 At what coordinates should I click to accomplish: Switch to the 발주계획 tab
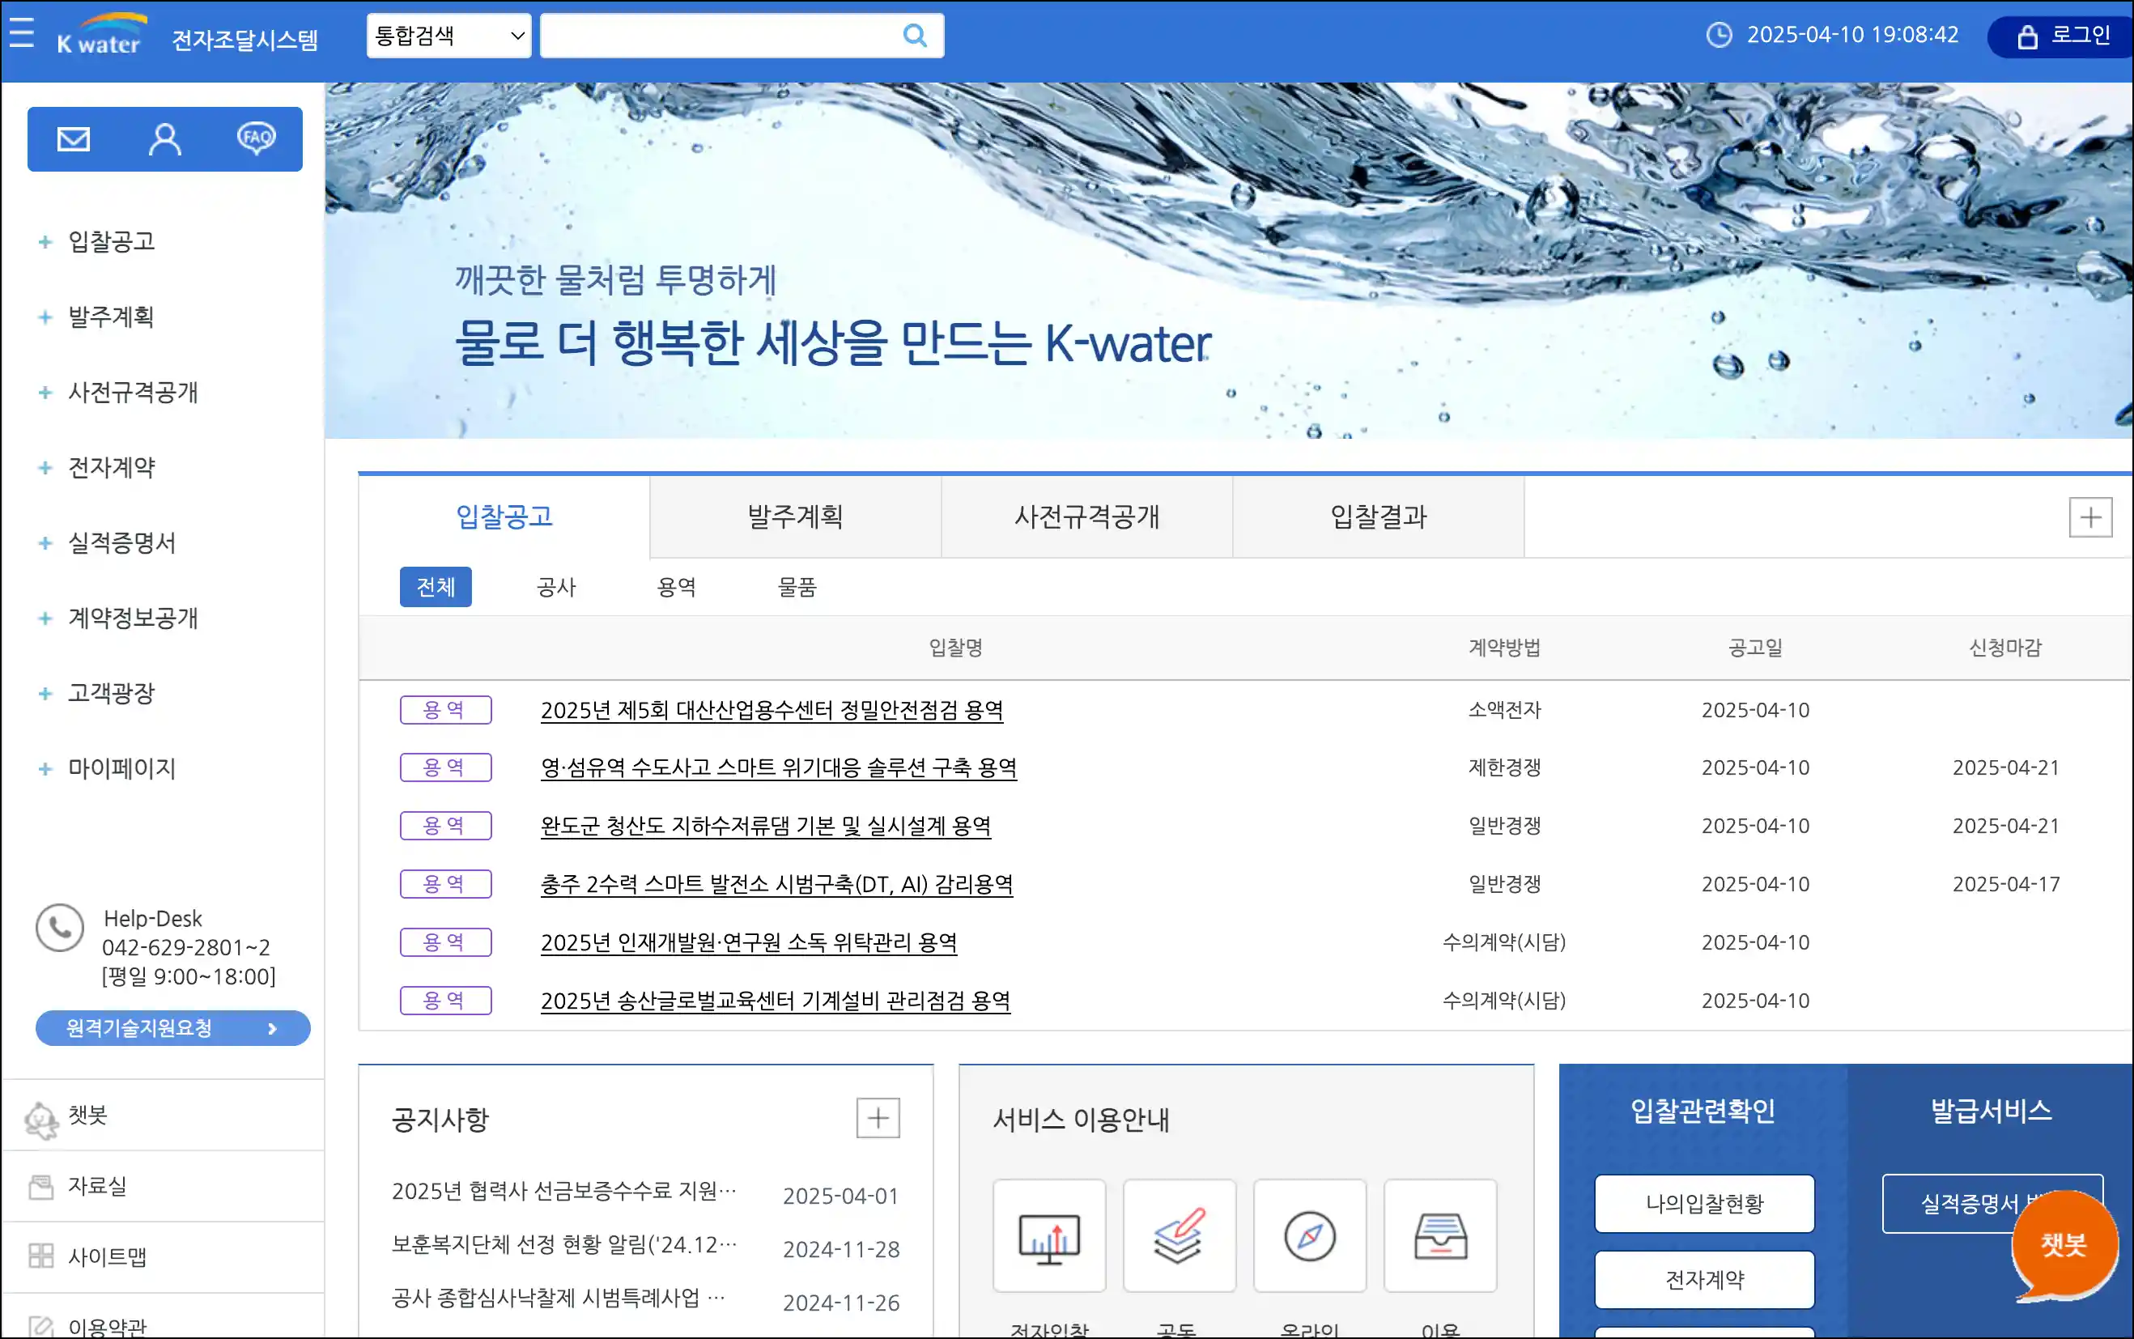[x=795, y=516]
